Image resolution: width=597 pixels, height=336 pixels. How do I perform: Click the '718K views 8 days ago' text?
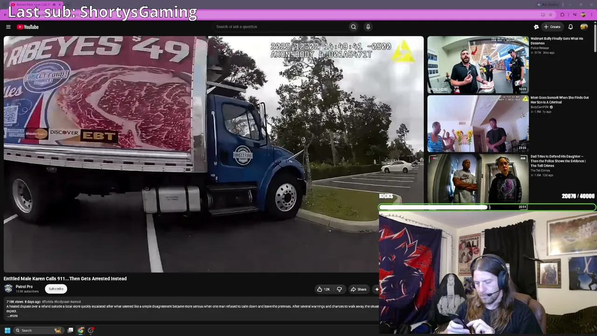coord(23,302)
